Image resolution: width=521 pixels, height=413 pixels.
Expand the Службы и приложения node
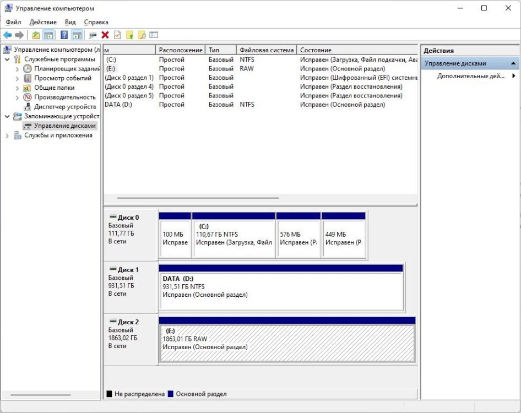coord(7,135)
